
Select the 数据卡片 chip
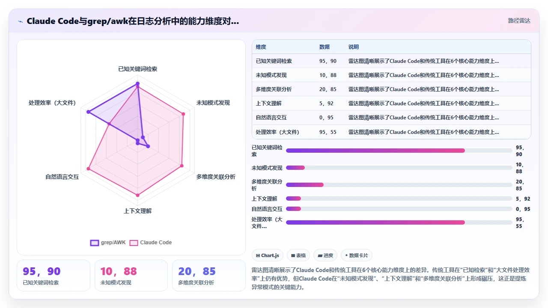[357, 255]
